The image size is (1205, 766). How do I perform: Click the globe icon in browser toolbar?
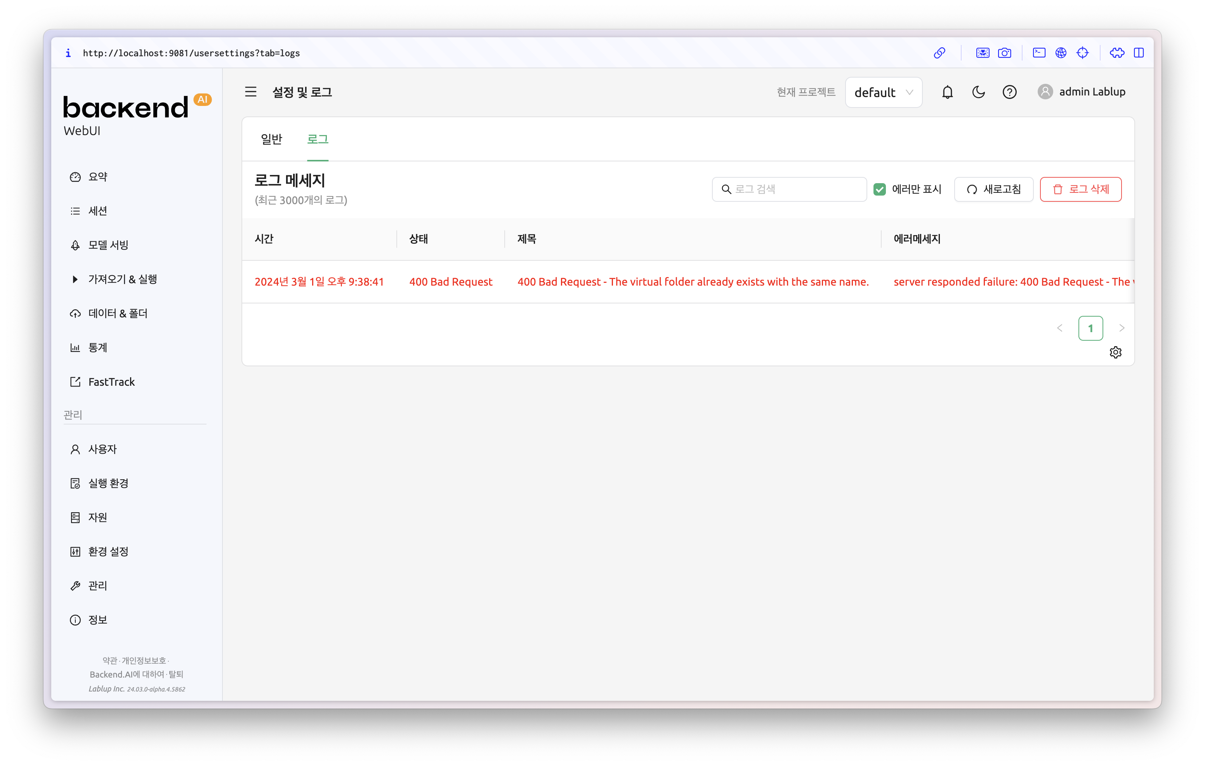tap(1061, 53)
